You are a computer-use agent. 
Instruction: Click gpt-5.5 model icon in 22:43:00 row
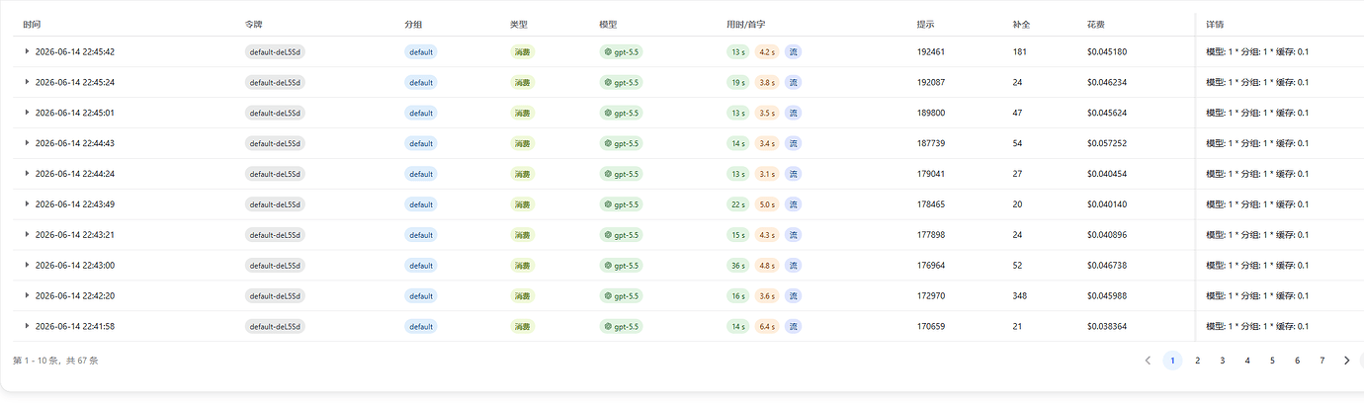(608, 266)
